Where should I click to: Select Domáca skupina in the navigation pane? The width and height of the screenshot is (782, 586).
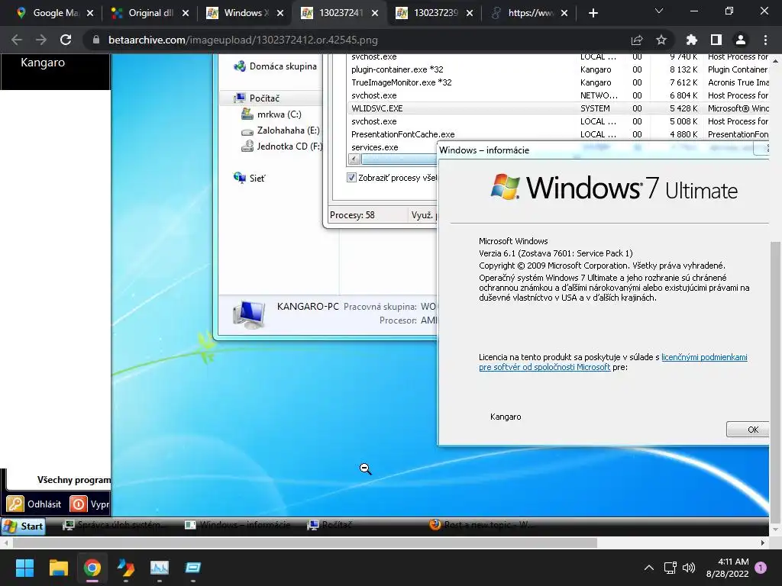(x=275, y=66)
